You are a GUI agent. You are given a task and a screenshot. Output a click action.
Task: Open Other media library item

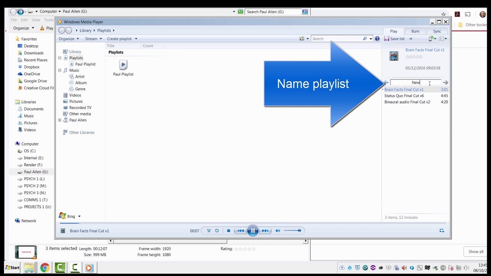coord(80,114)
